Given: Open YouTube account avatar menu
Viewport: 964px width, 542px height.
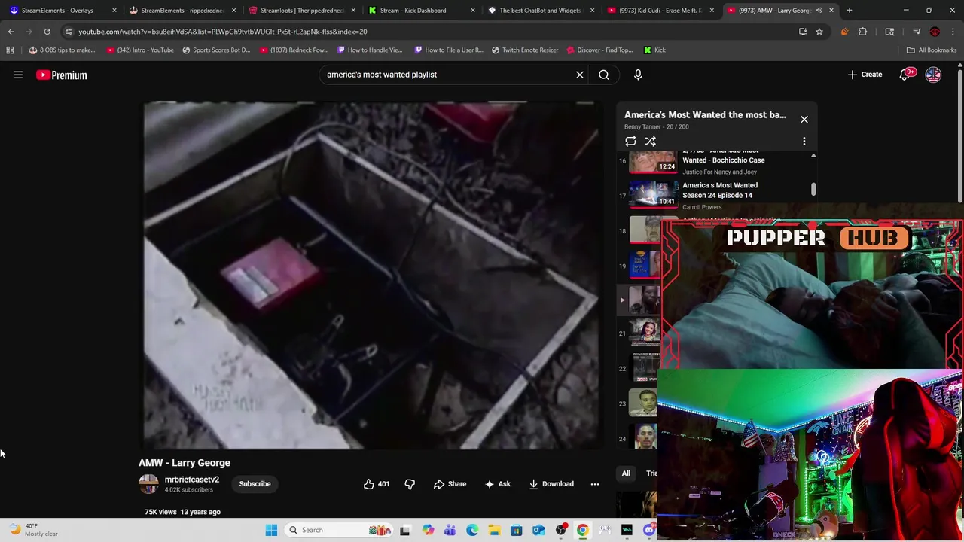Looking at the screenshot, I should point(933,75).
